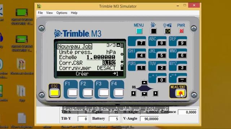Image resolution: width=231 pixels, height=129 pixels.
Task: Select the App desktop folder icon
Action: [x=21, y=93]
